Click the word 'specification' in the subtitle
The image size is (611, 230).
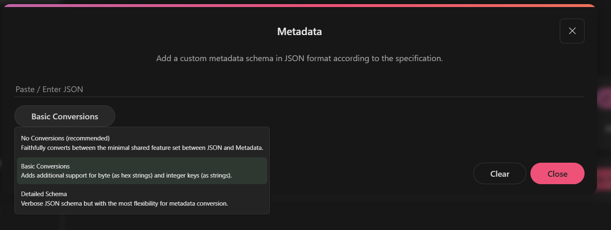417,58
